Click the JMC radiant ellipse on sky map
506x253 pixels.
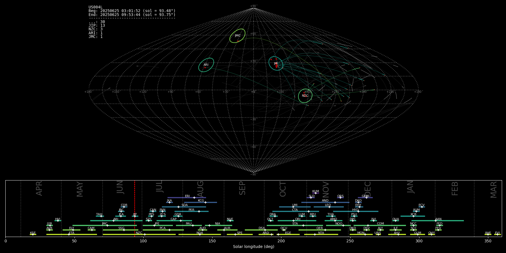237,36
